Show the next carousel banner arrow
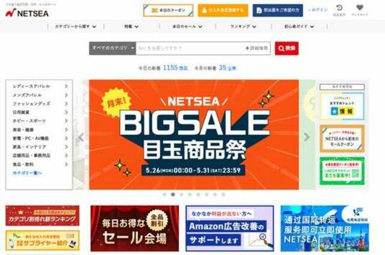This screenshot has width=385, height=255. (306, 137)
